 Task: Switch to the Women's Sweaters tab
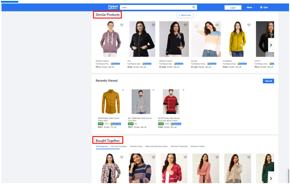119,146
